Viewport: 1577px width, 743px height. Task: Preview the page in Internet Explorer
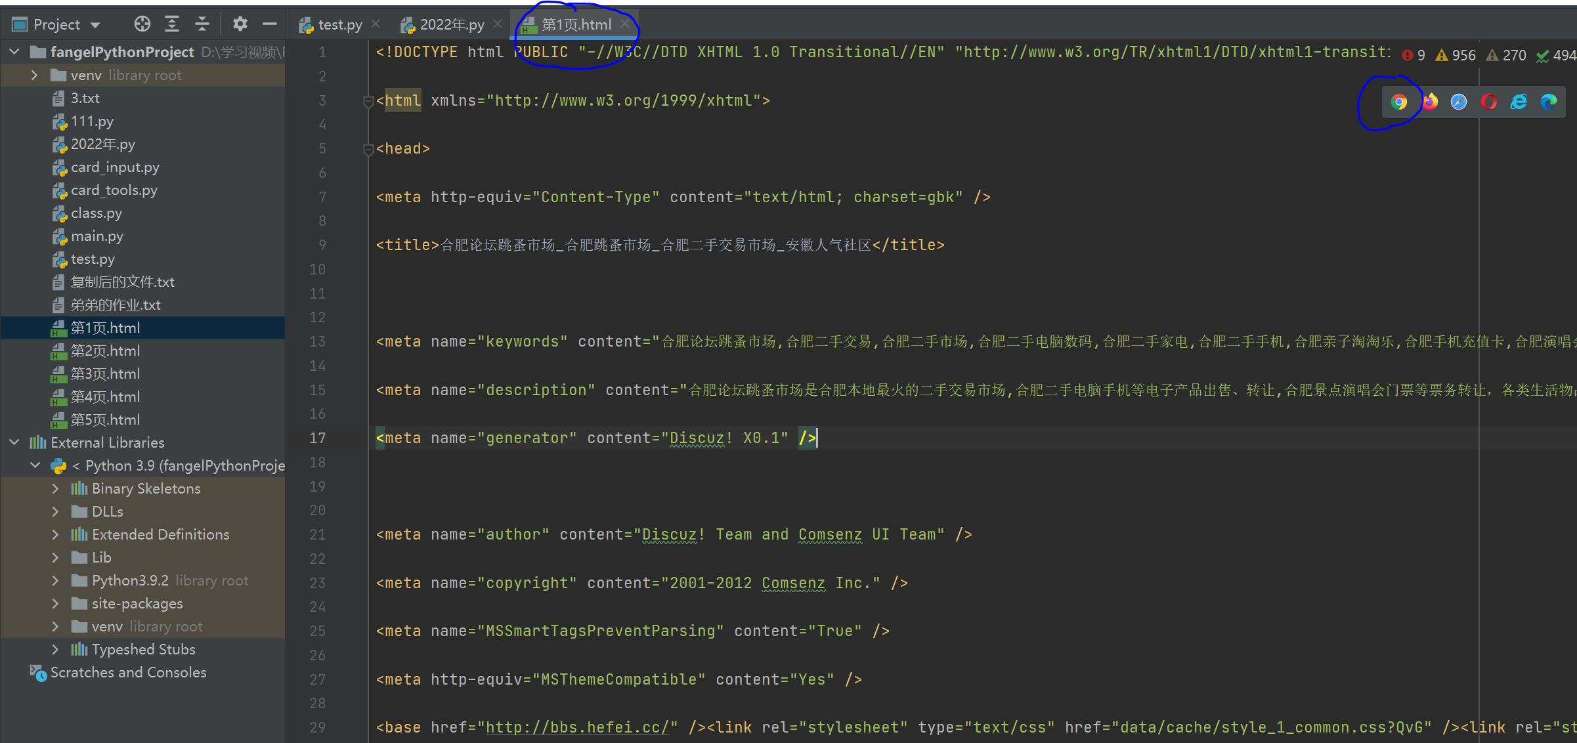coord(1518,102)
